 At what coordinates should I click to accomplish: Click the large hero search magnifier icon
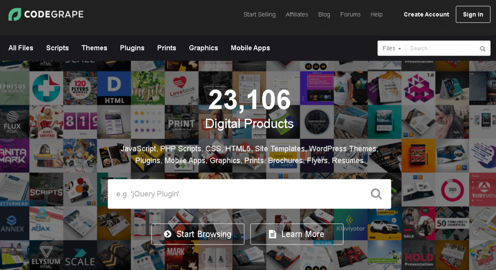[x=376, y=194]
